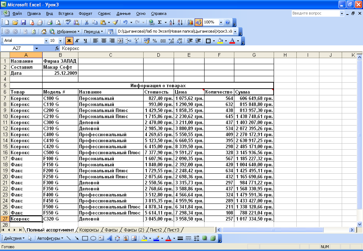
Task: Switch to the Лист2 sheet tab
Action: click(x=156, y=230)
